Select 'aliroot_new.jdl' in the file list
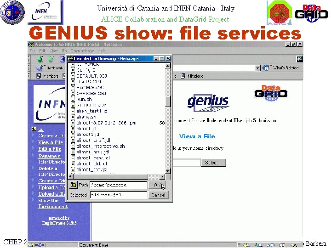The height and width of the screenshot is (248, 331). pos(93,158)
